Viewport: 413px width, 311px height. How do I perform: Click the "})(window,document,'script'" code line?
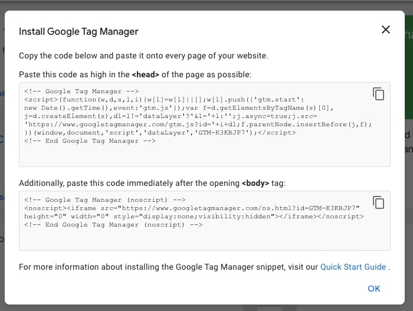coord(160,133)
